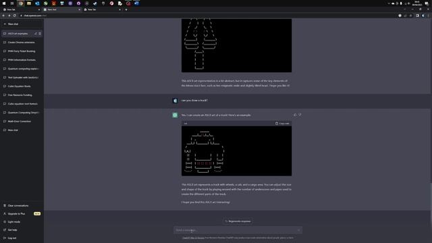Click Log out
This screenshot has width=432, height=243.
coord(22,238)
